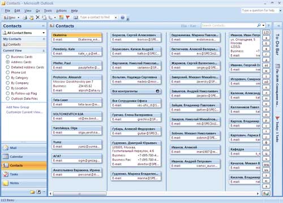Select the Все контрагенты distribution list card

(136, 91)
